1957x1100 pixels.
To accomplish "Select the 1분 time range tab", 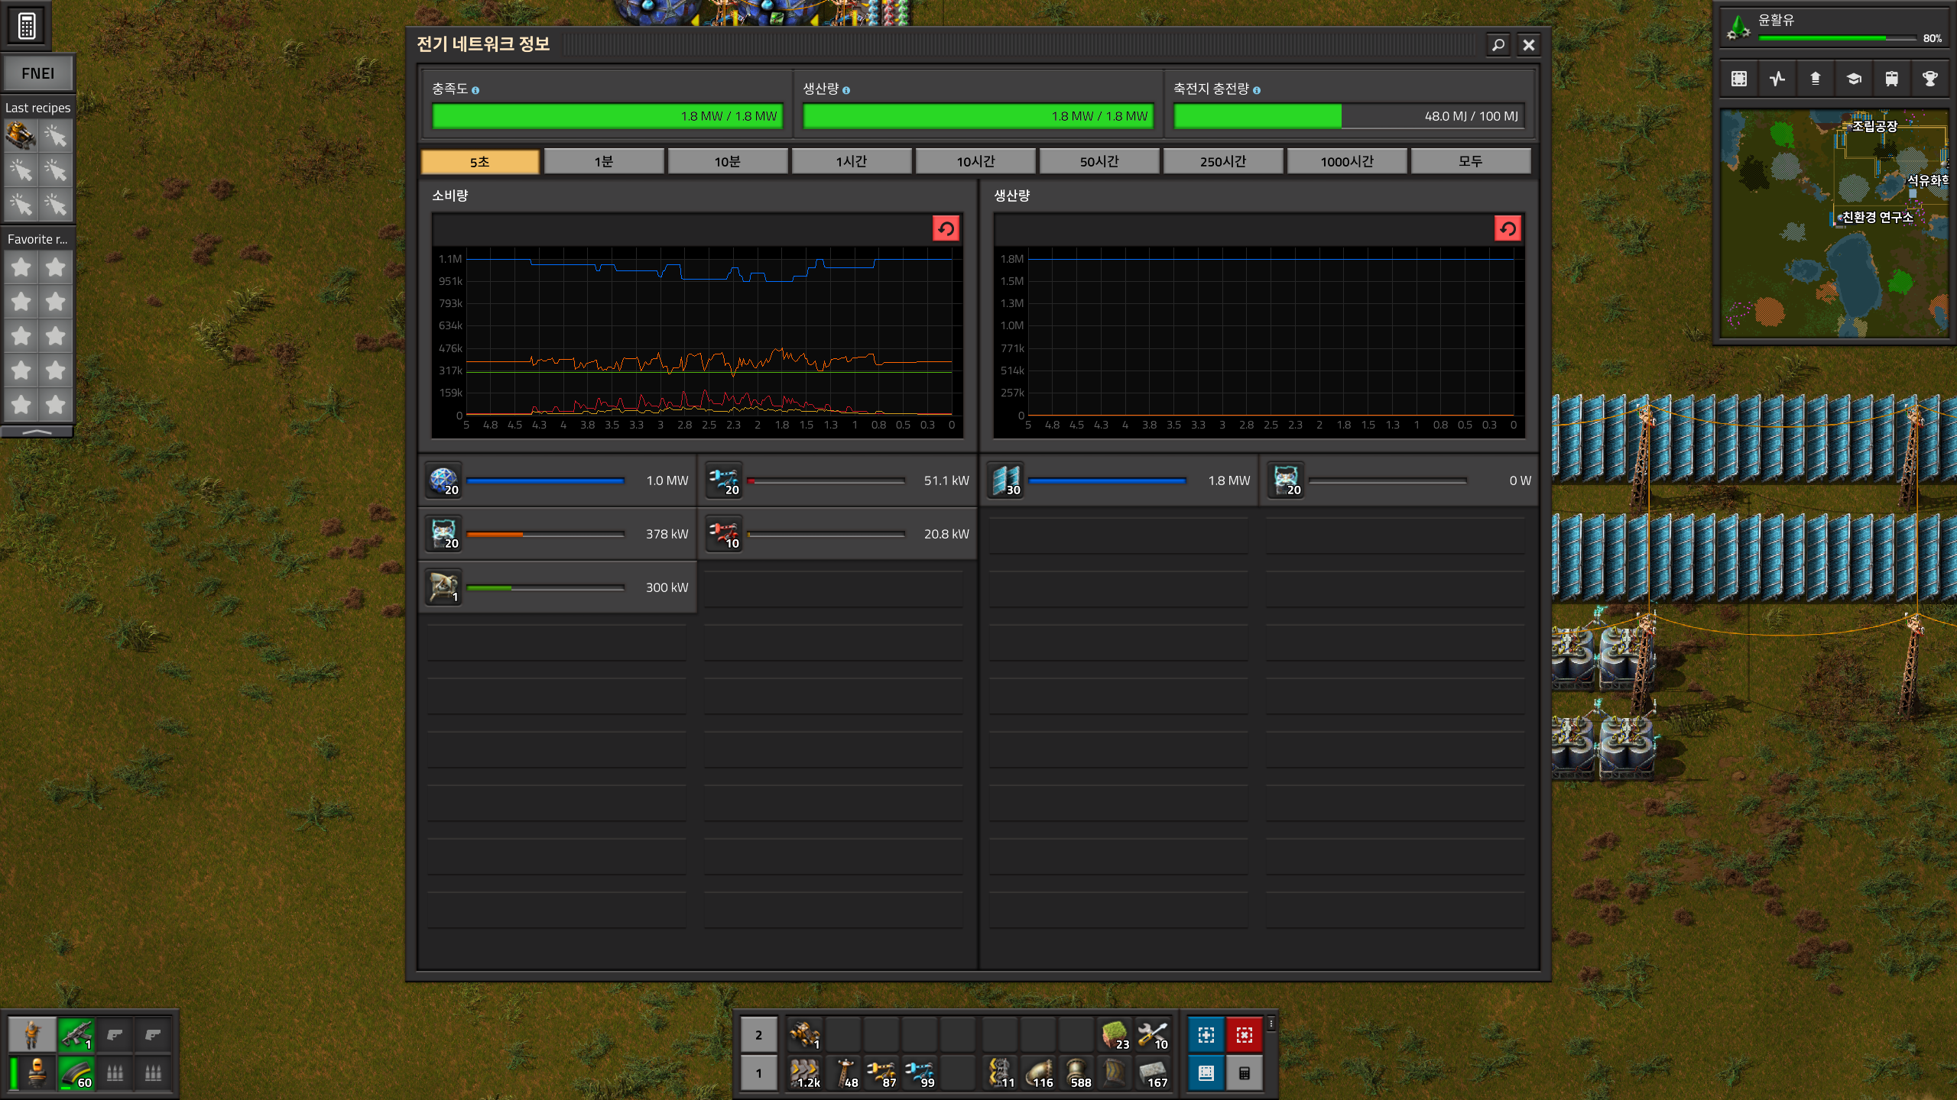I will click(x=603, y=161).
